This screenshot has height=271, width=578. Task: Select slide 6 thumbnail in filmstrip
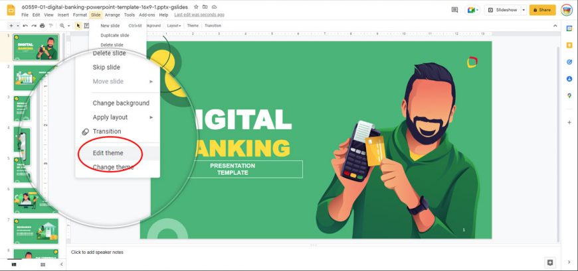(36, 200)
